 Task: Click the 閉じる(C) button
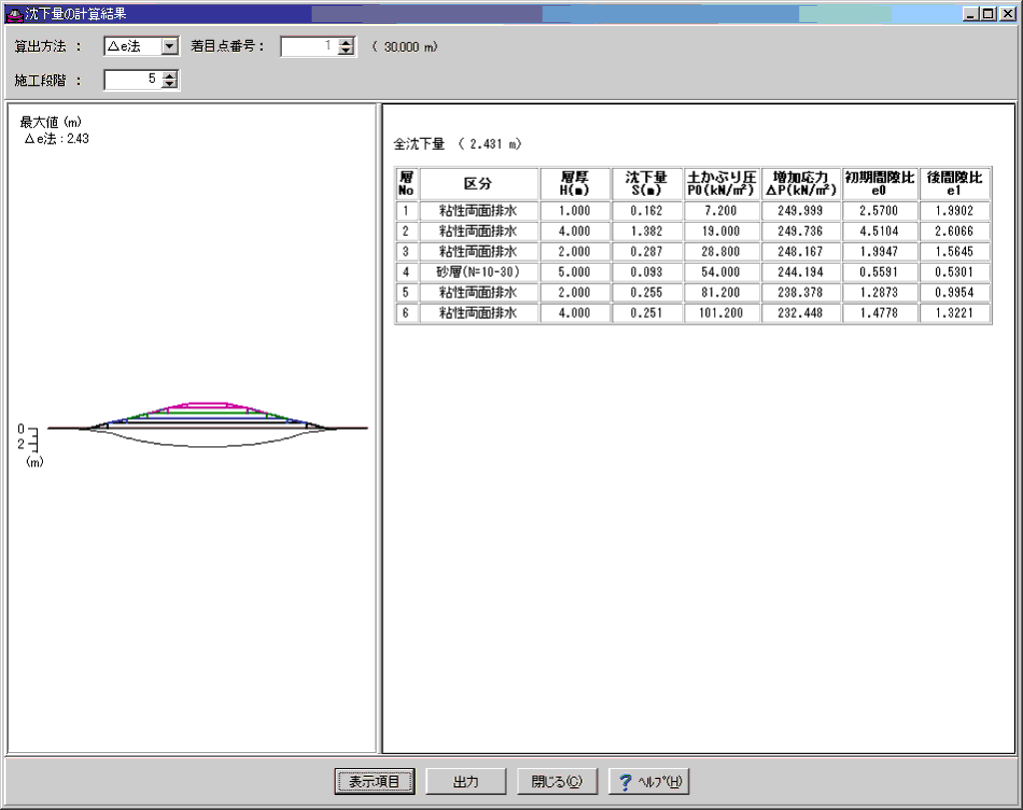coord(557,781)
